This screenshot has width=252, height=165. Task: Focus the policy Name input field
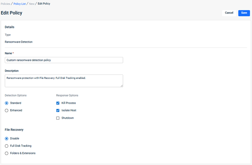(64, 60)
